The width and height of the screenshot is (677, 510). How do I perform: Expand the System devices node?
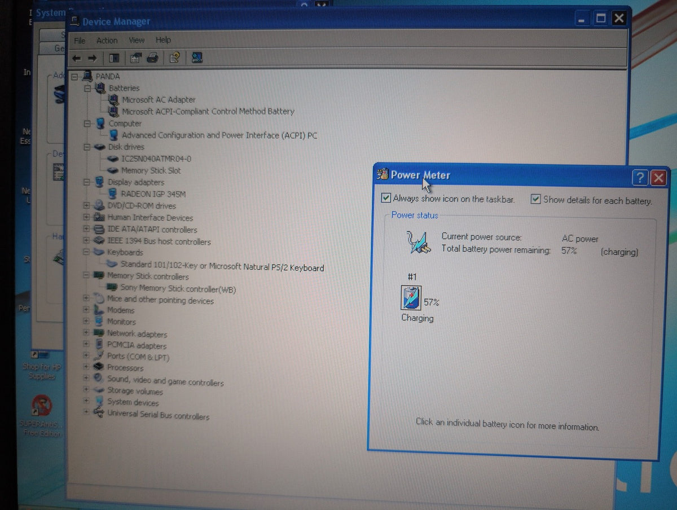(86, 401)
